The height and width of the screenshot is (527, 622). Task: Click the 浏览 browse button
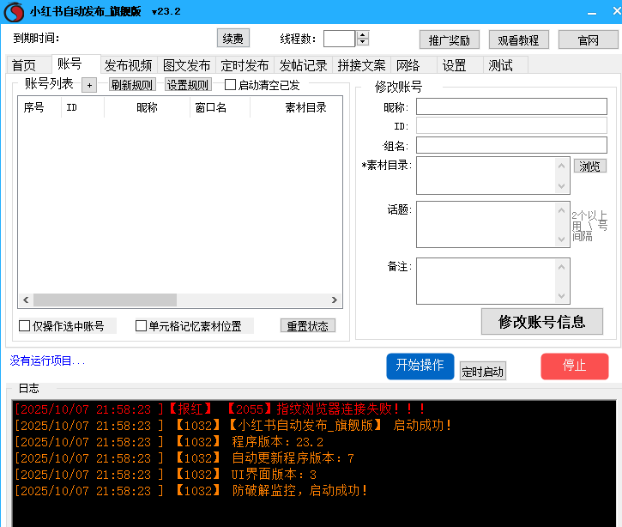(x=590, y=166)
